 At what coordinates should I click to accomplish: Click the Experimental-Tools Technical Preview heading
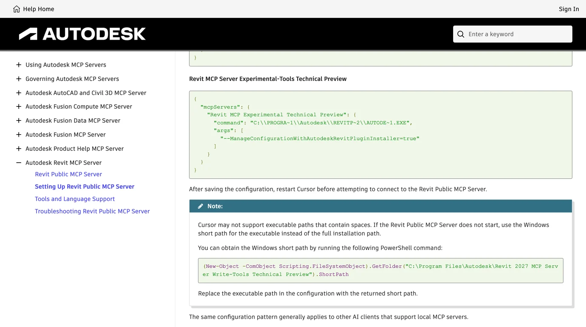coord(268,79)
